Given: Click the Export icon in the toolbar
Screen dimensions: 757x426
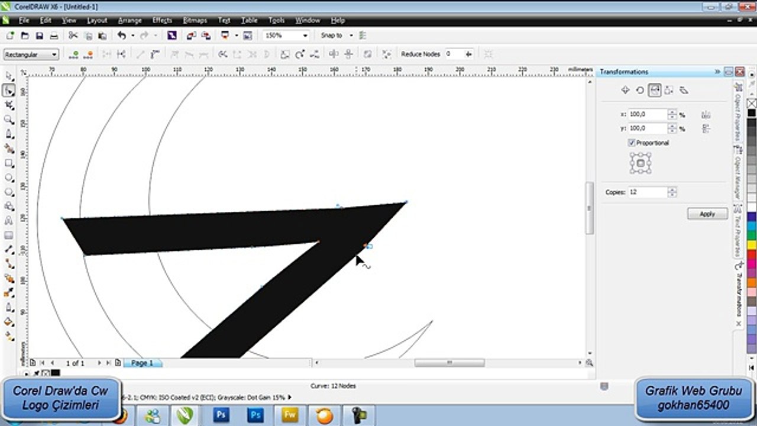Looking at the screenshot, I should click(x=205, y=35).
